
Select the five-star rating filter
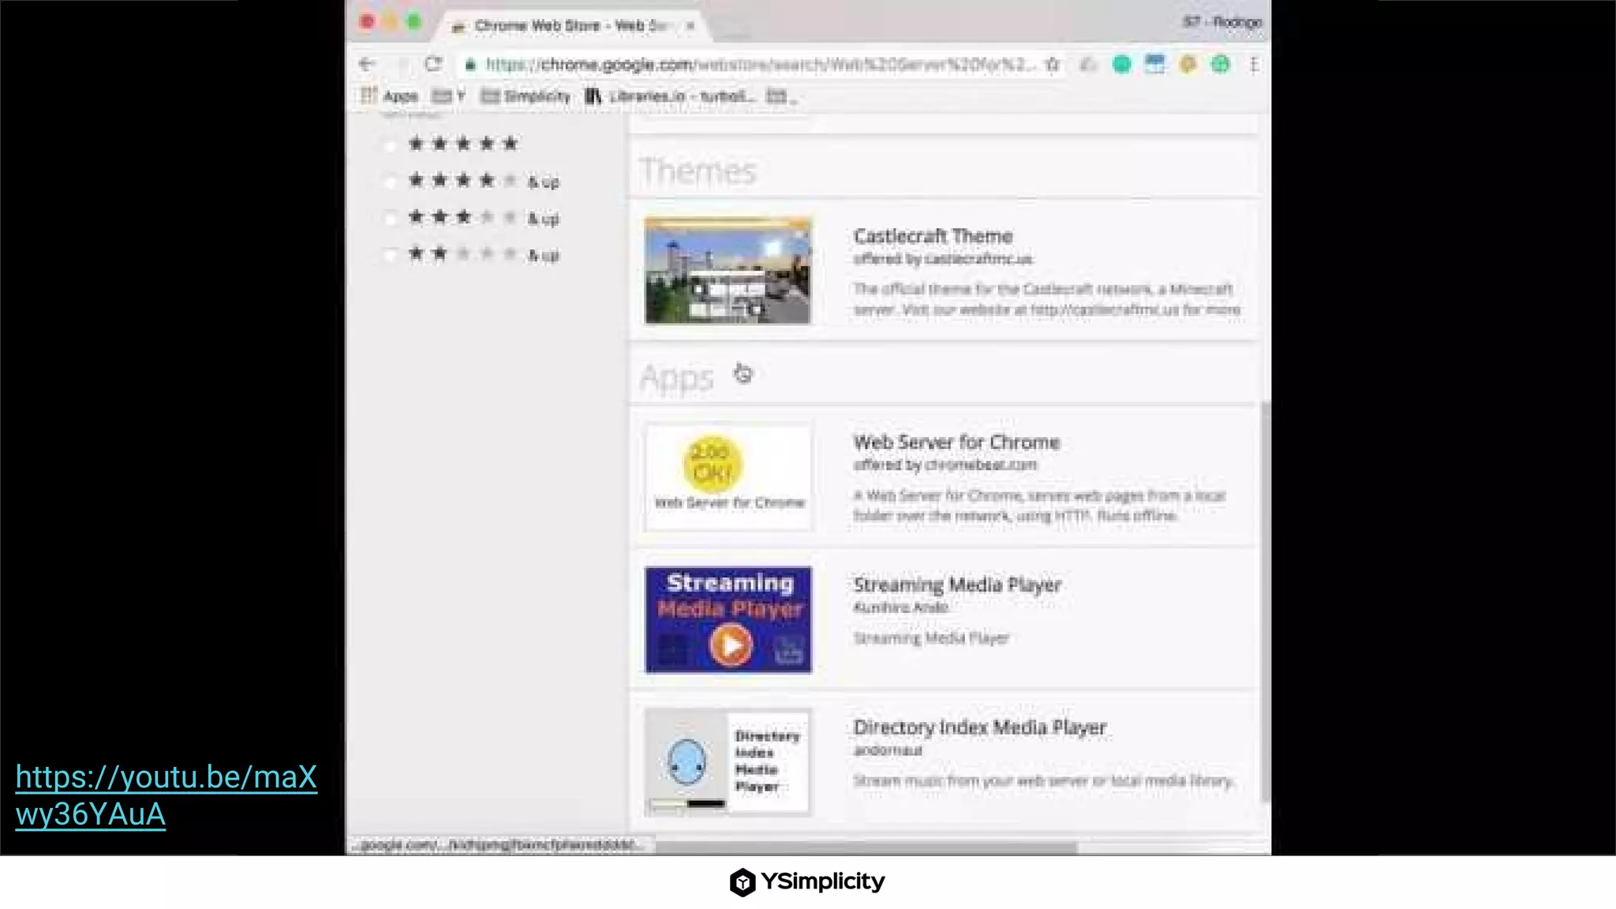pos(389,144)
